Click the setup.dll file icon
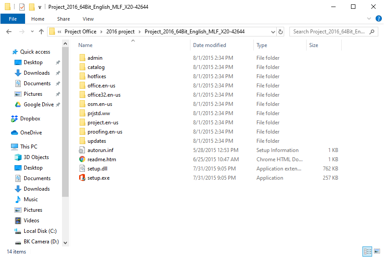Screen dimensions: 384x257 tap(82, 169)
